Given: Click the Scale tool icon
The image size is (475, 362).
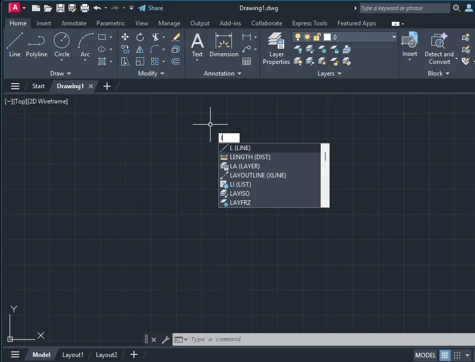Looking at the screenshot, I should pyautogui.click(x=140, y=61).
